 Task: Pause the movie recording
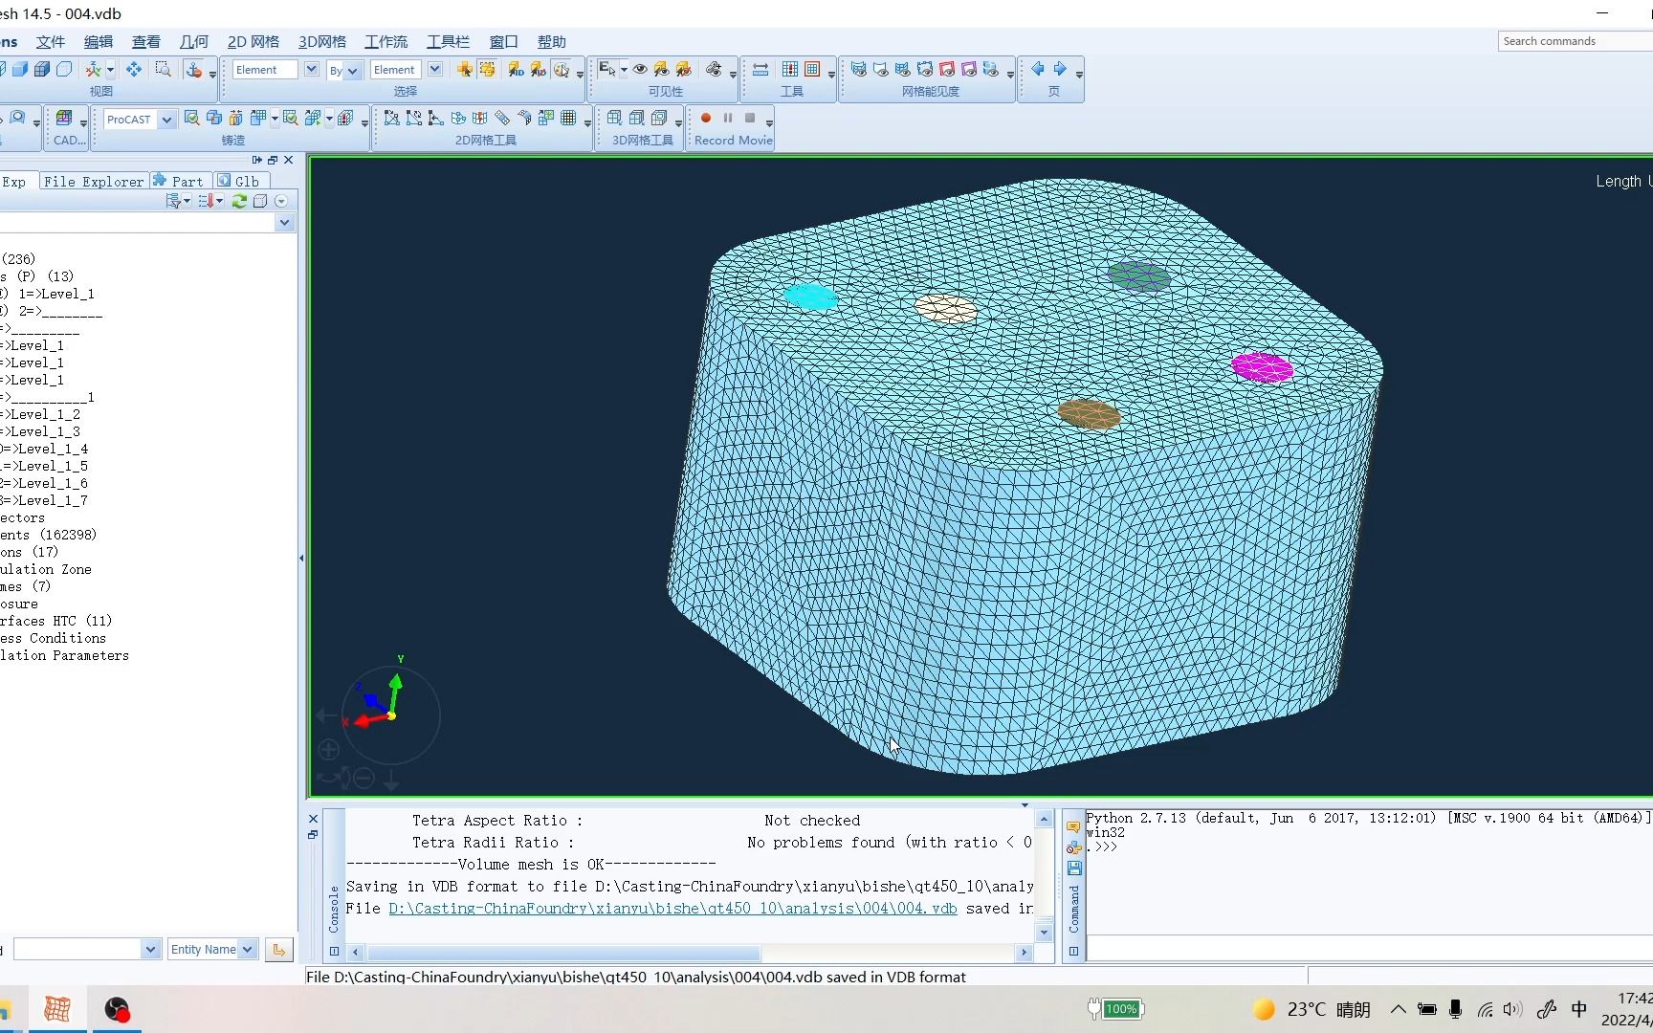click(x=728, y=118)
